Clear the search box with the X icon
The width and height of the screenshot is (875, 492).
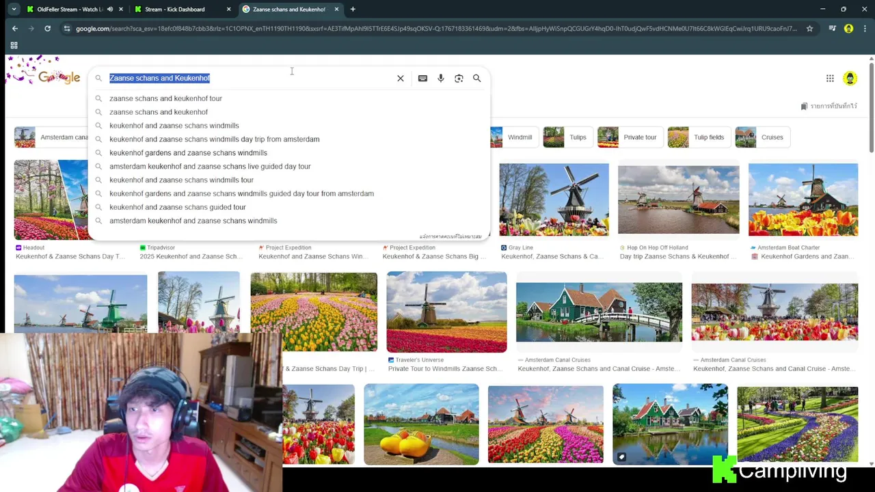pos(401,79)
